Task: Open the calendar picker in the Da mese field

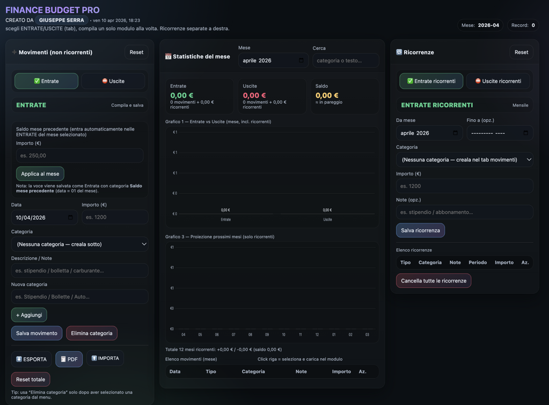Action: tap(455, 133)
